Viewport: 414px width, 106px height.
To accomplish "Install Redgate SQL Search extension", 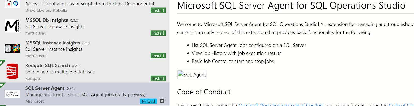I will [158, 79].
